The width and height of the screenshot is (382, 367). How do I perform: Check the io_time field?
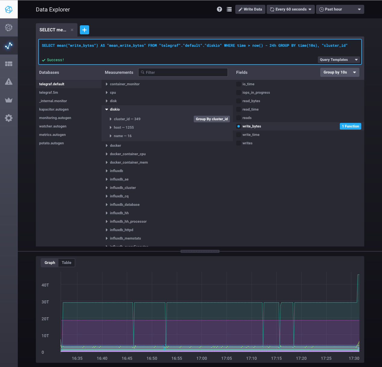coord(239,84)
